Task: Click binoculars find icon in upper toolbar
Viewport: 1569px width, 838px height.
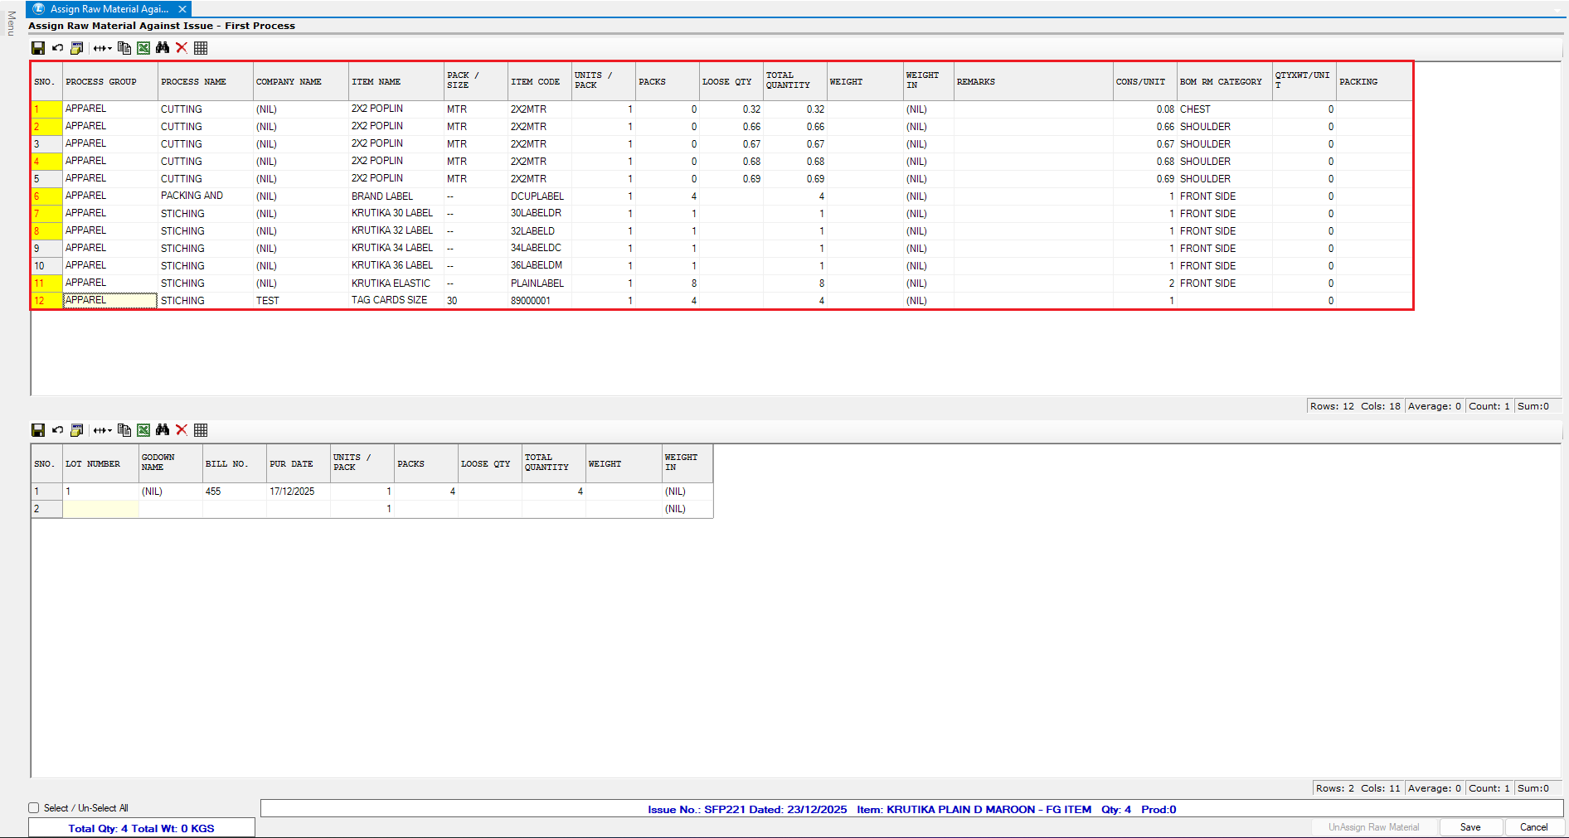Action: (x=163, y=48)
